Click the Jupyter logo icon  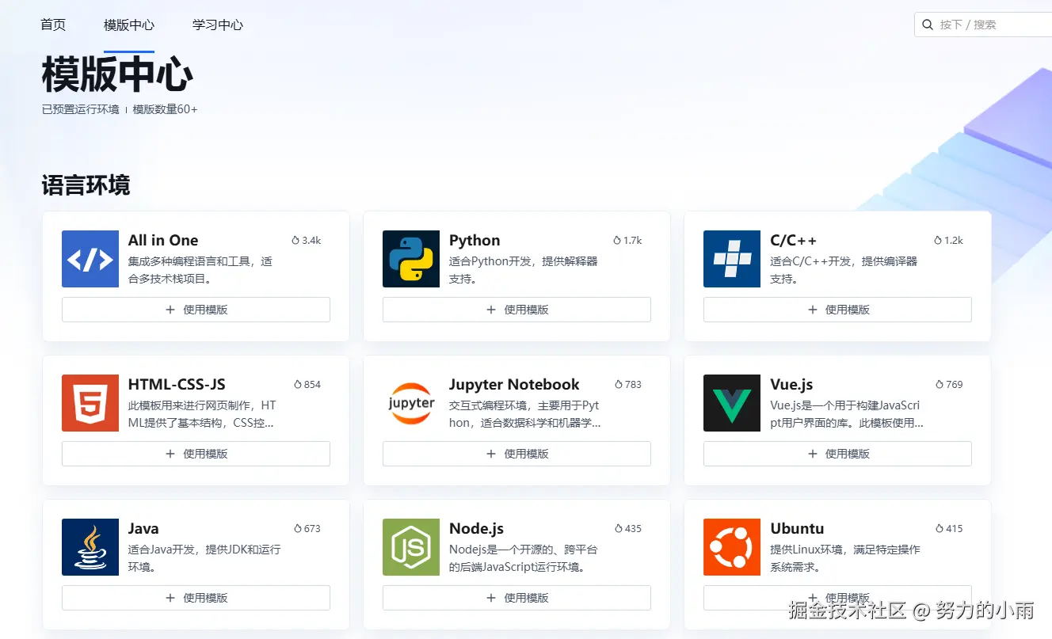point(411,403)
